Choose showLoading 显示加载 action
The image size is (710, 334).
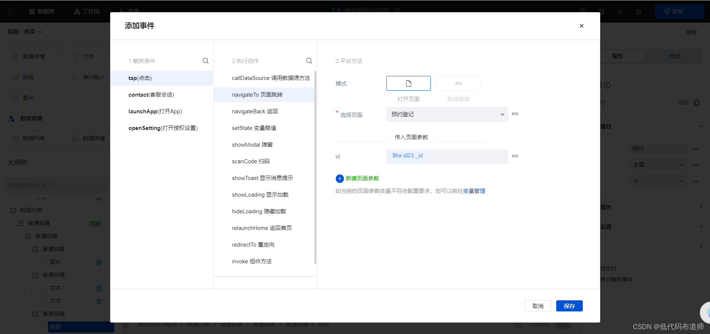coord(264,195)
